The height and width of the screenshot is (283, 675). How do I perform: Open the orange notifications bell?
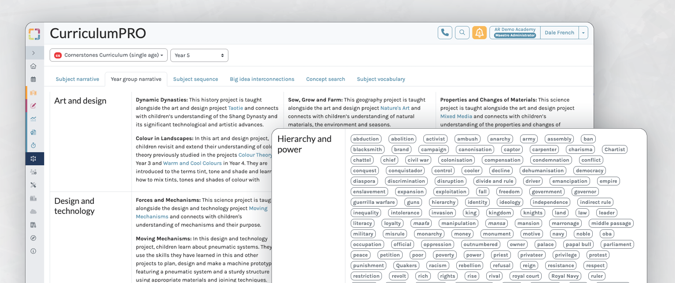479,33
